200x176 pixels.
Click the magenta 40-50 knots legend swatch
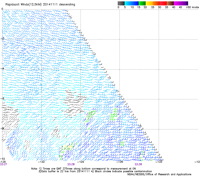181,3
